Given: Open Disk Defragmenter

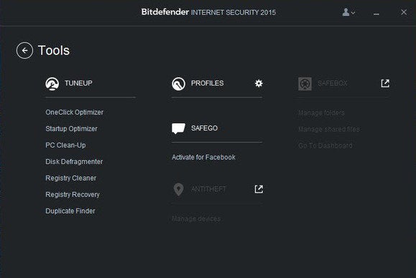Looking at the screenshot, I should [74, 162].
